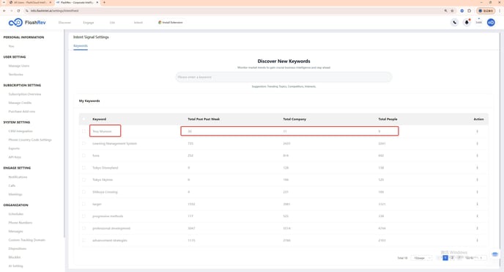Open action menu for Learning Management System
This screenshot has height=272, width=504.
point(477,144)
